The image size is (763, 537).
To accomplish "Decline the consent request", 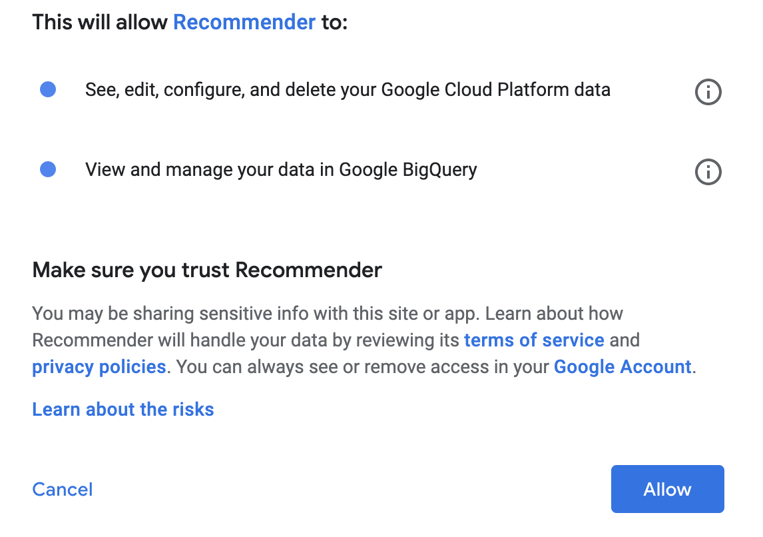I will tap(62, 488).
